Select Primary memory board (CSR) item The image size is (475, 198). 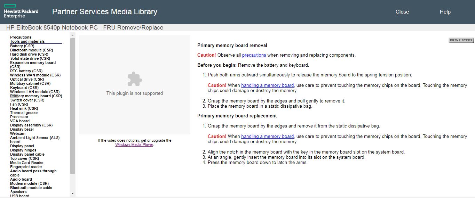[36, 96]
